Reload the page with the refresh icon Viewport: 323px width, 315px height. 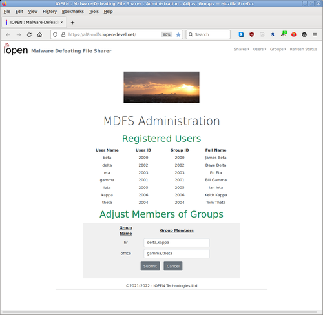tap(29, 34)
